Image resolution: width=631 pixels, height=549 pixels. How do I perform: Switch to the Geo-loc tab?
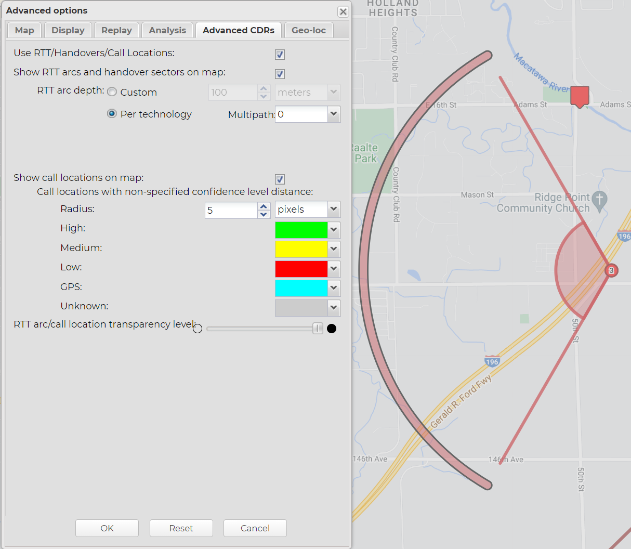tap(308, 30)
